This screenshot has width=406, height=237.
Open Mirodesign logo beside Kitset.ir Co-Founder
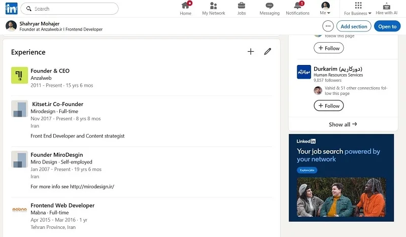pyautogui.click(x=19, y=109)
